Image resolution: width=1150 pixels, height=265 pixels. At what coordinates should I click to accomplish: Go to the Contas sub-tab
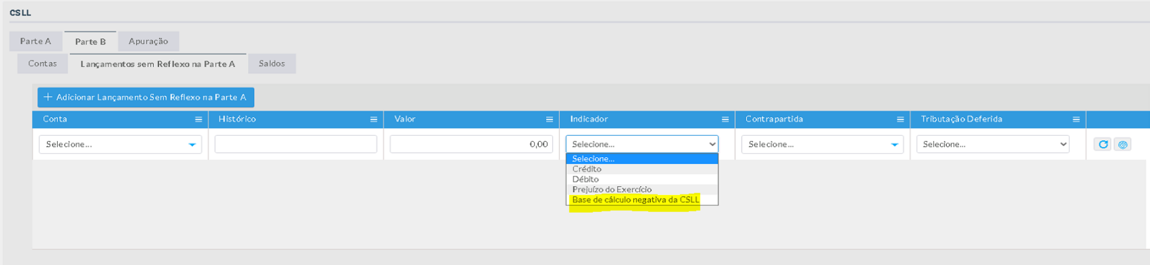pos(42,63)
